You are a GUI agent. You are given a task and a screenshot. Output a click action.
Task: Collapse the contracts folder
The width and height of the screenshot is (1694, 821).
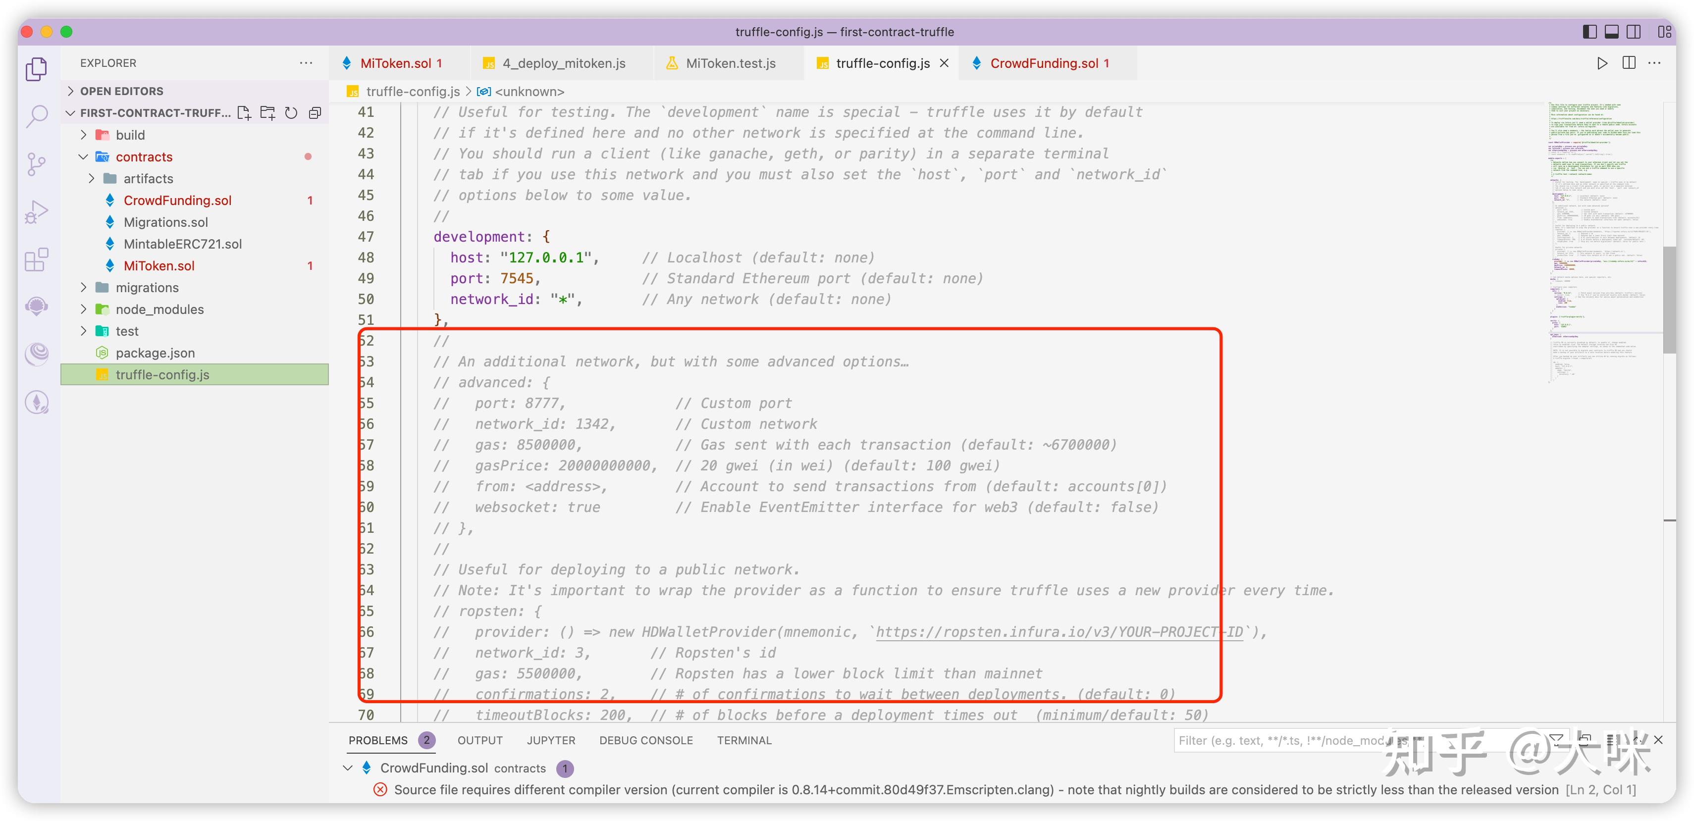143,156
